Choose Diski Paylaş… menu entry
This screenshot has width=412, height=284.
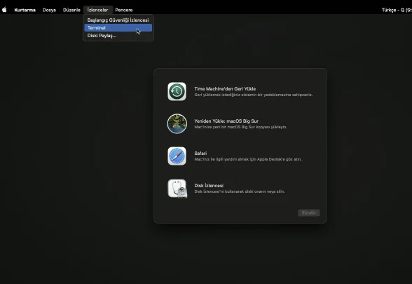pos(118,36)
